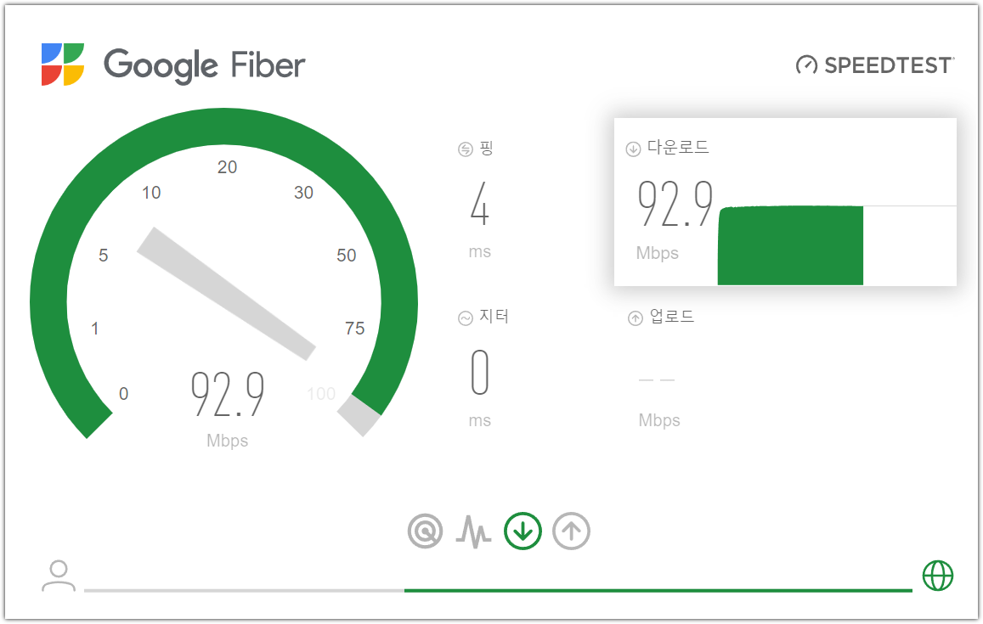
Task: Select the upload phase icon in bottom toolbar
Action: (570, 531)
